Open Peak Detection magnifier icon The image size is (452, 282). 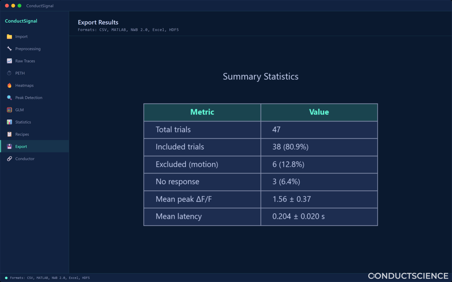point(9,98)
